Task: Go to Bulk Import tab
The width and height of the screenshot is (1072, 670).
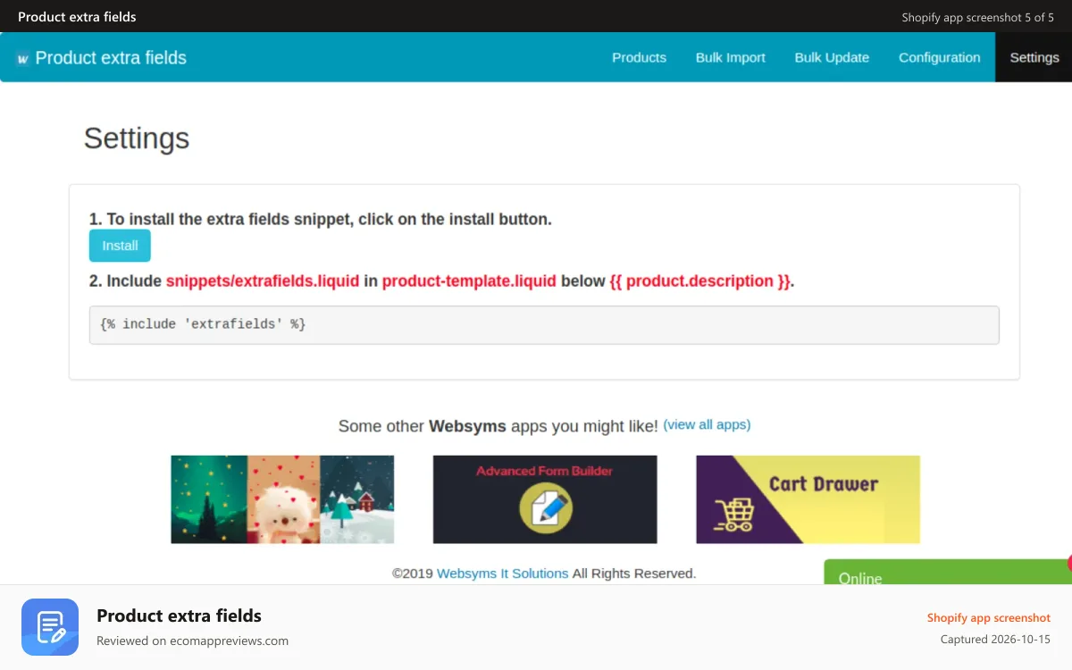Action: point(731,57)
